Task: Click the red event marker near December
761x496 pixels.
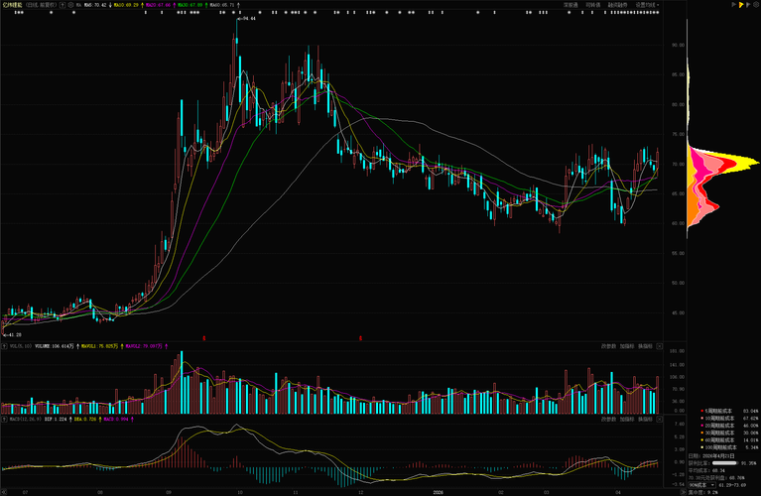Action: pyautogui.click(x=360, y=338)
